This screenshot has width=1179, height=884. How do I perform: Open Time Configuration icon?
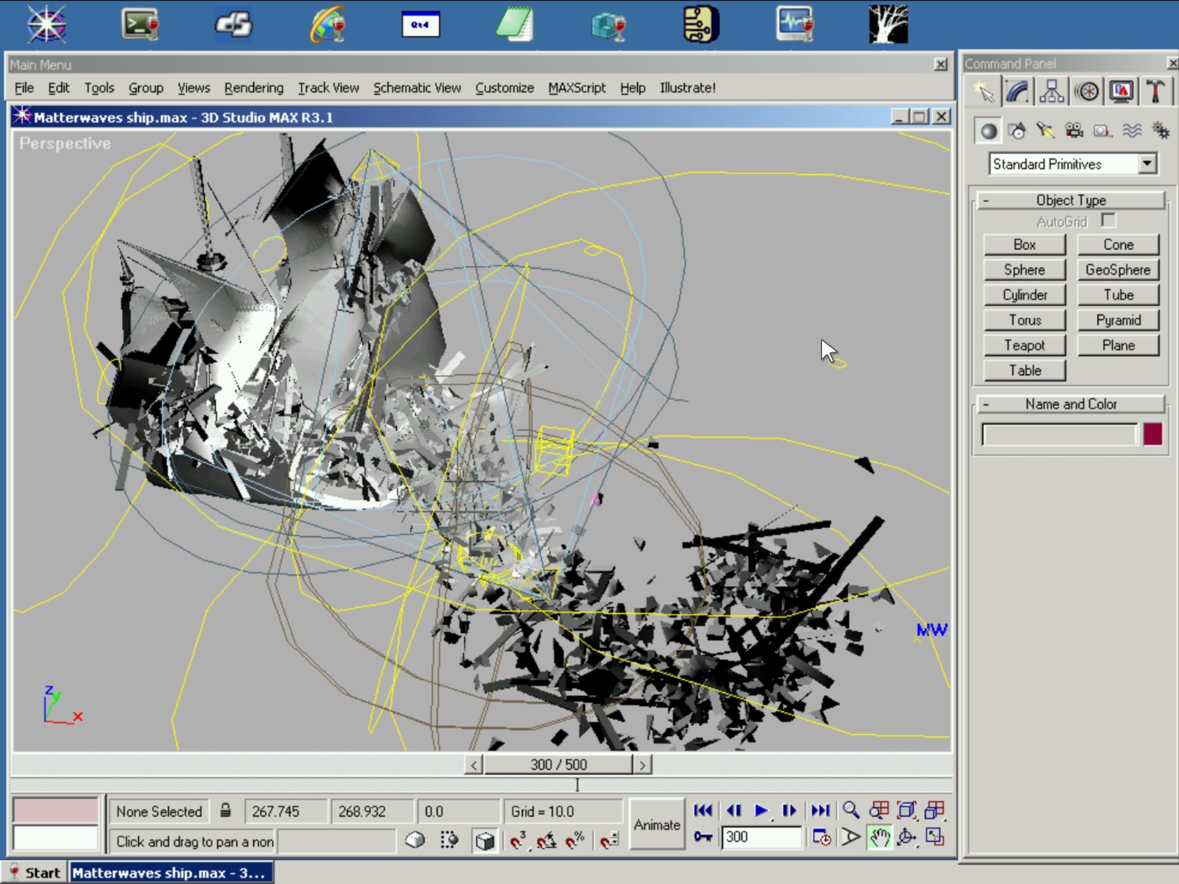(822, 837)
